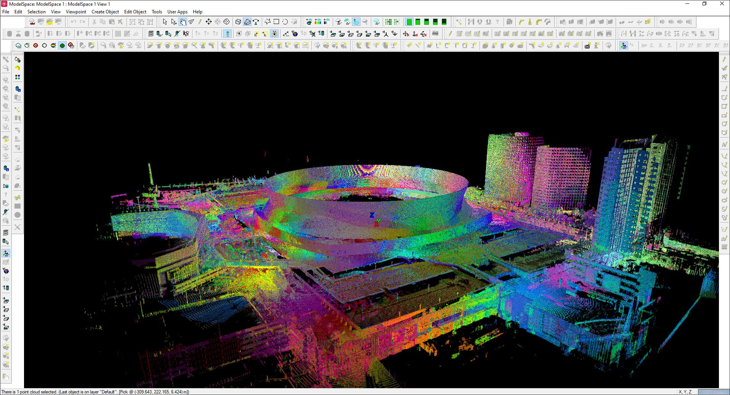This screenshot has height=395, width=730.
Task: Click the X, Y, Z status field
Action: click(x=685, y=392)
